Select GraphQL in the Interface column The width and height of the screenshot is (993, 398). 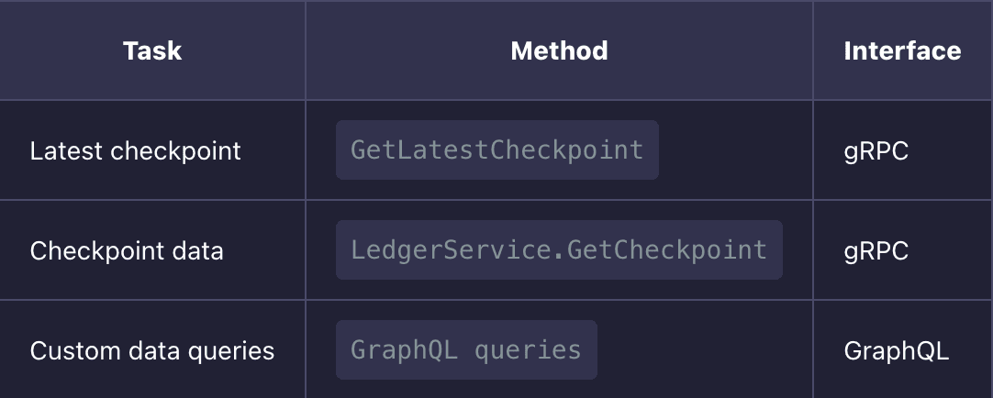[x=896, y=350]
